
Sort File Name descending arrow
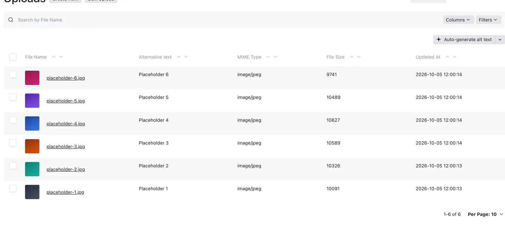coord(61,57)
